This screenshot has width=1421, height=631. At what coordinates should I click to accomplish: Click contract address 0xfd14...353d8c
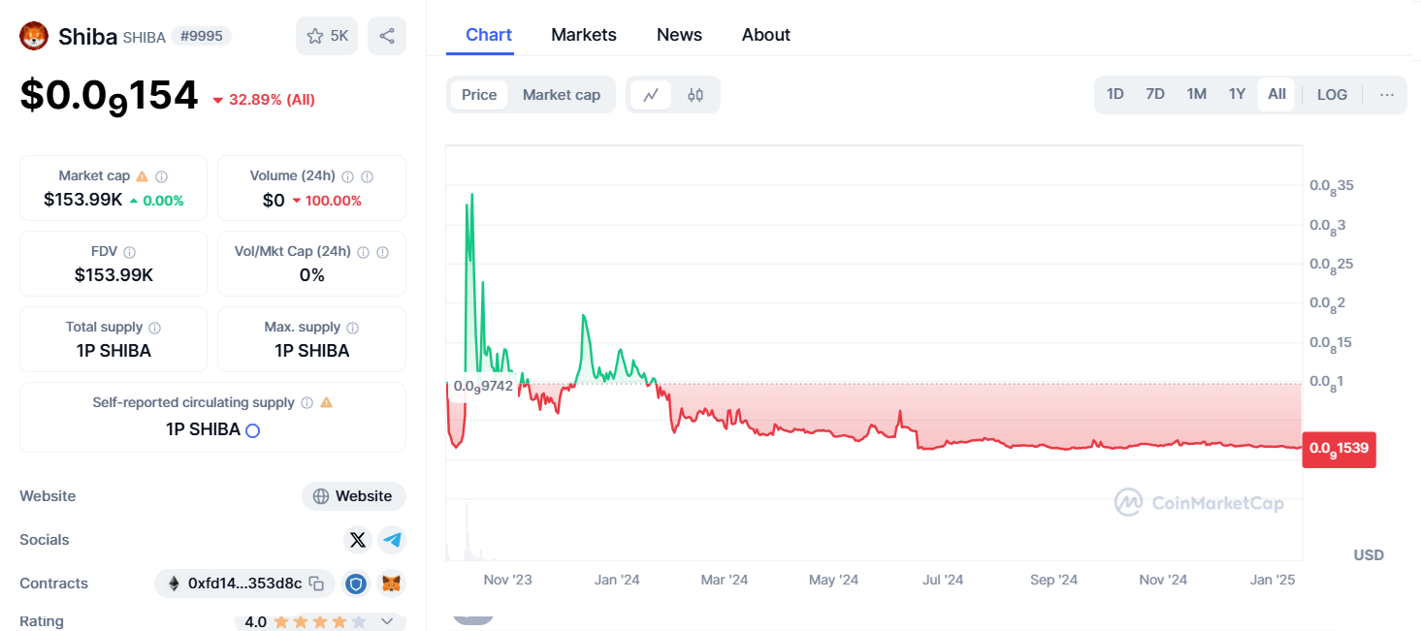(245, 584)
